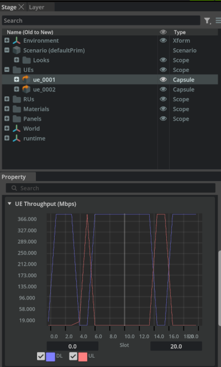This screenshot has height=367, width=221.
Task: Click the slot range end field 20.0
Action: click(176, 346)
